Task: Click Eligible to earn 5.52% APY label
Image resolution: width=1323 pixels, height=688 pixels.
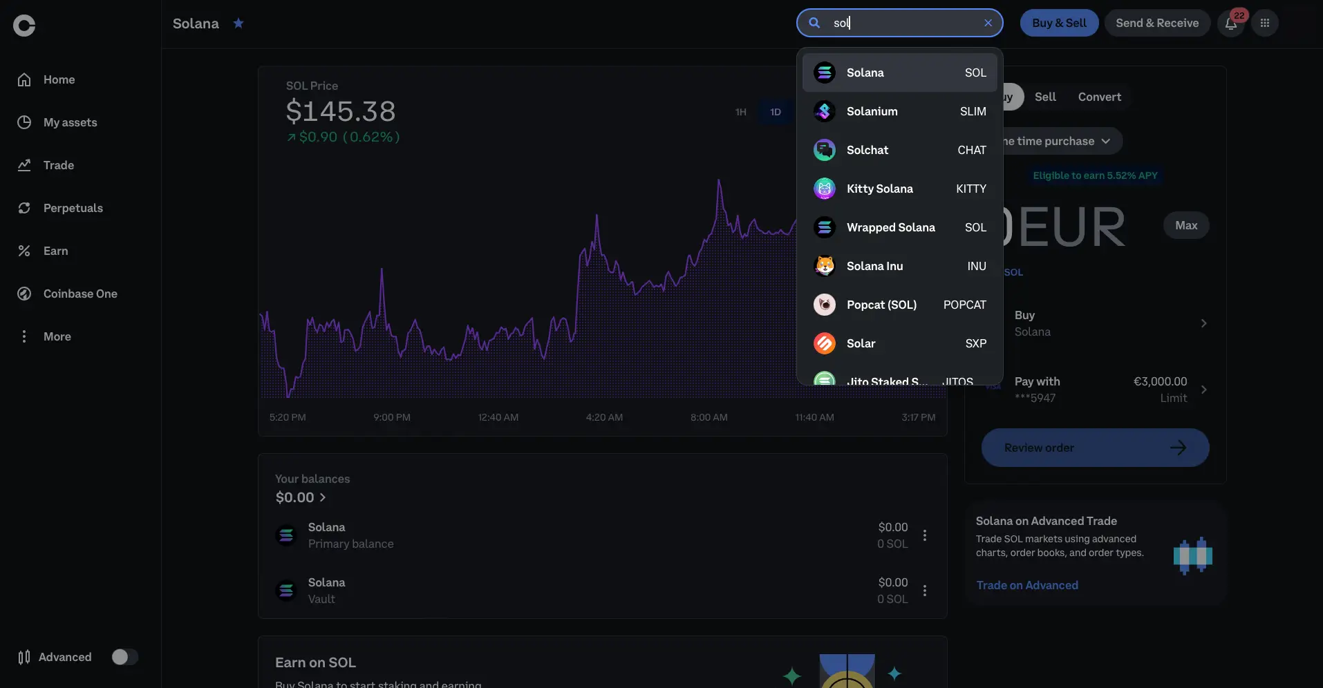Action: (1095, 175)
